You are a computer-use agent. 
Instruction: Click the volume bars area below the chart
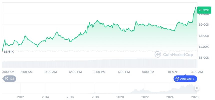100,63
